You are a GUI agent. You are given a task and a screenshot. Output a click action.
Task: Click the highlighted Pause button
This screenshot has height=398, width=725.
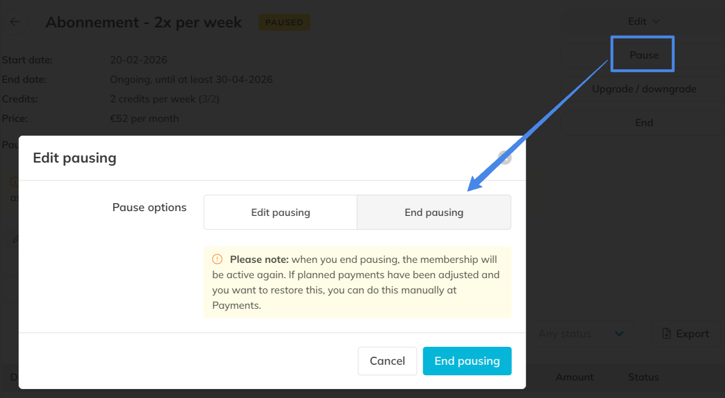(644, 55)
